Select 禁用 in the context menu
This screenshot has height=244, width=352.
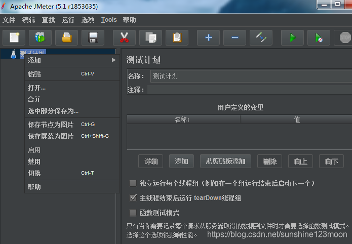coord(72,161)
